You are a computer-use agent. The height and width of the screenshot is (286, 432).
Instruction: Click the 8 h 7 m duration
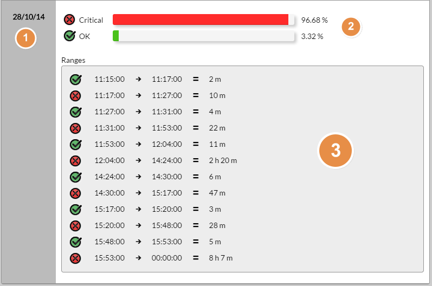[x=221, y=258]
